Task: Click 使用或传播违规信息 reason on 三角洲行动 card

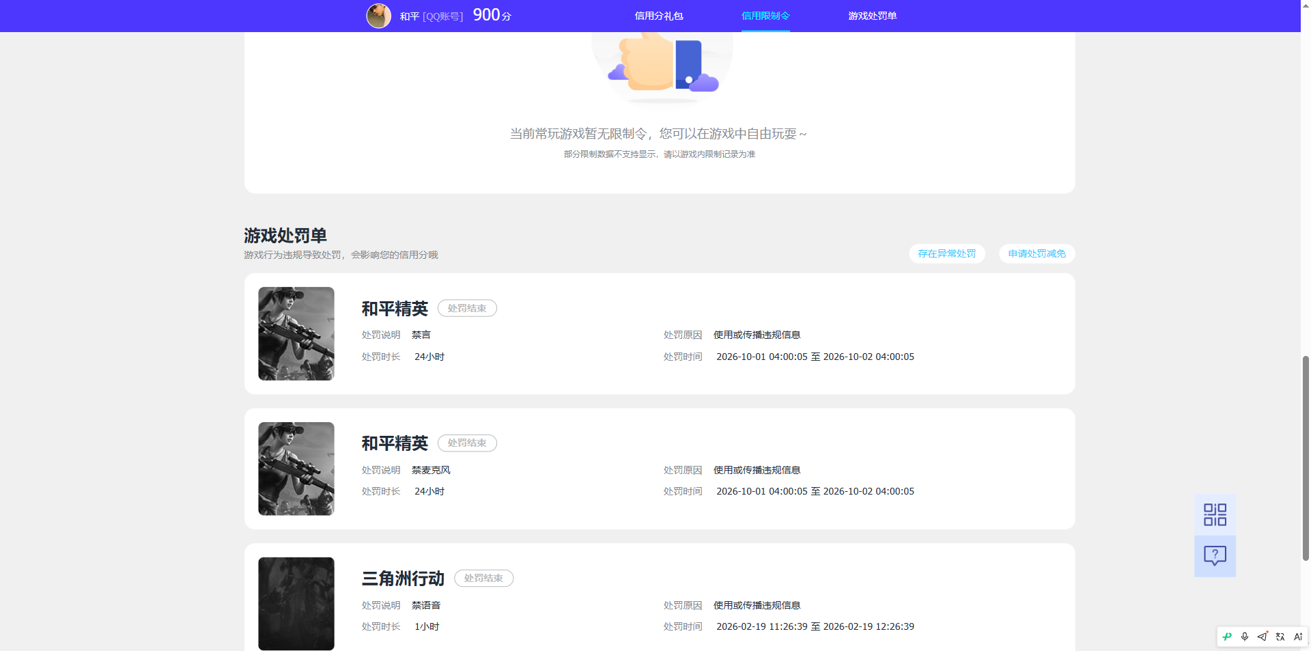Action: [x=757, y=605]
